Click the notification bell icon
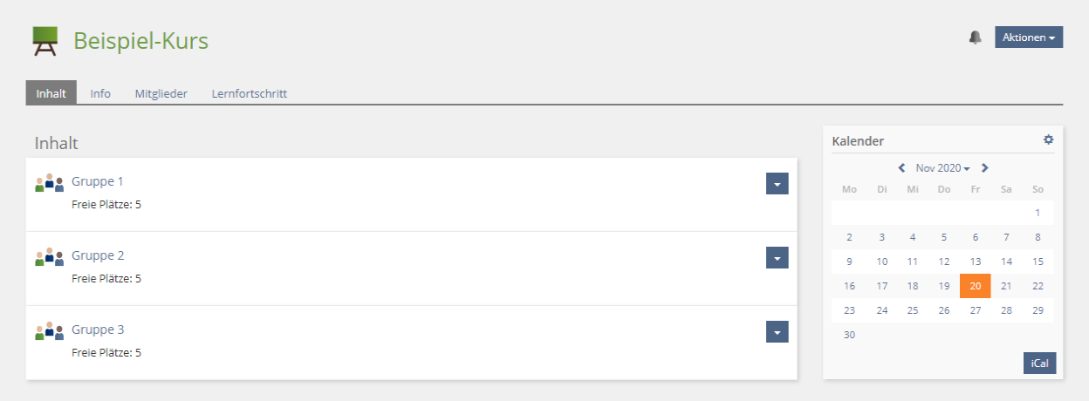This screenshot has width=1089, height=401. point(976,37)
